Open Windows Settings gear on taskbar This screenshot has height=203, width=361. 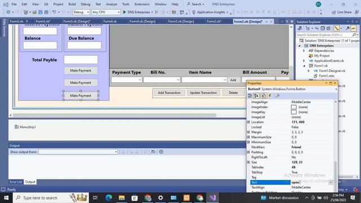[x=160, y=198]
